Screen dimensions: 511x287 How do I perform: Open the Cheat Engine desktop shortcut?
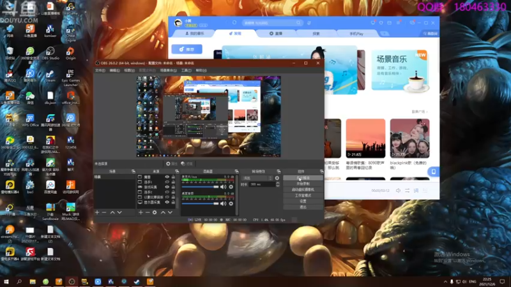70,34
